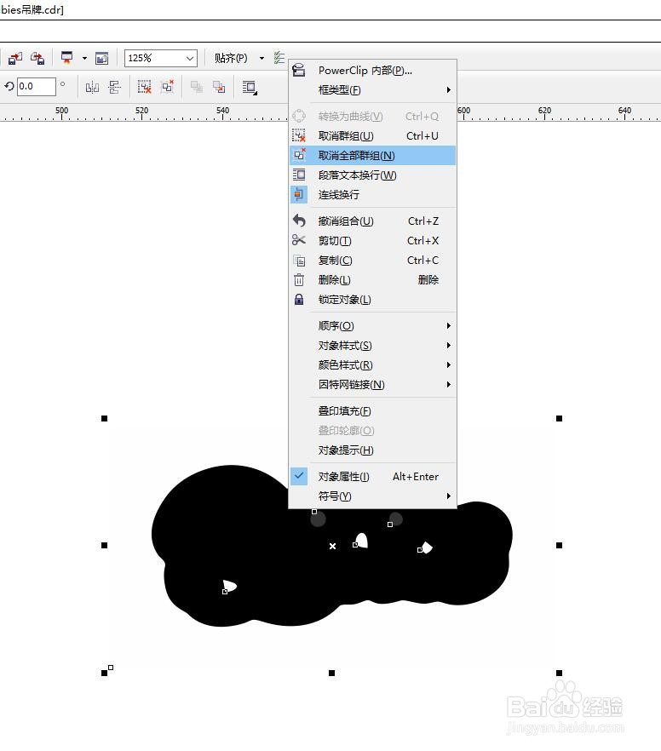Click the PowerClip icon in menu
This screenshot has width=661, height=751.
click(299, 71)
